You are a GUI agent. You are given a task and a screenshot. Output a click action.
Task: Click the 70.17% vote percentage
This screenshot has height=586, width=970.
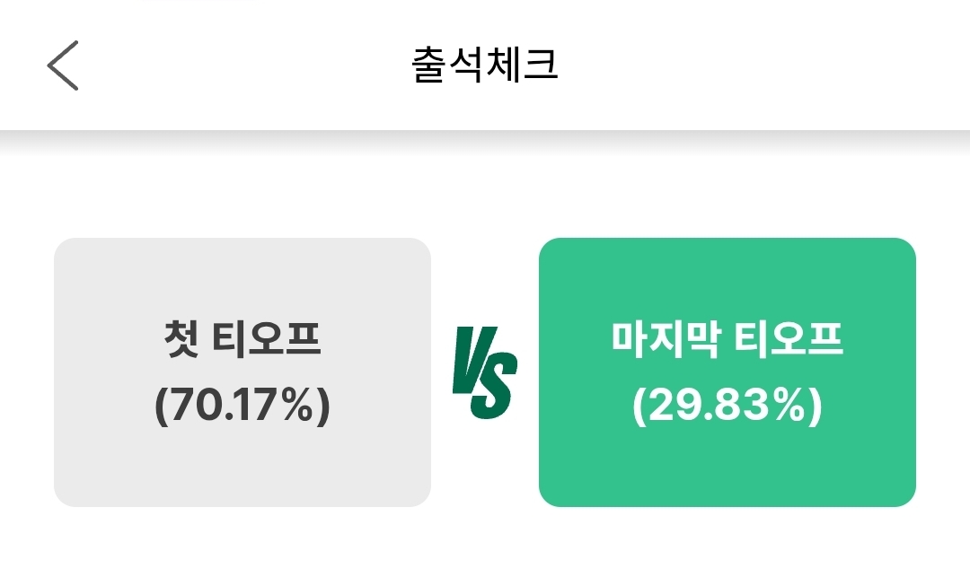(242, 407)
